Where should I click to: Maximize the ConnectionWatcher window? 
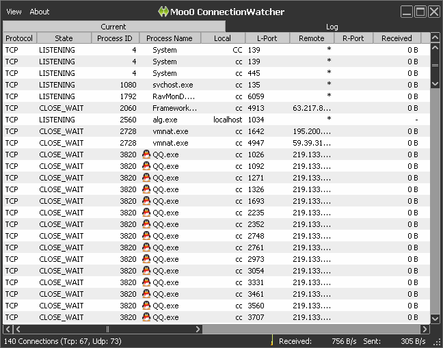coord(420,12)
